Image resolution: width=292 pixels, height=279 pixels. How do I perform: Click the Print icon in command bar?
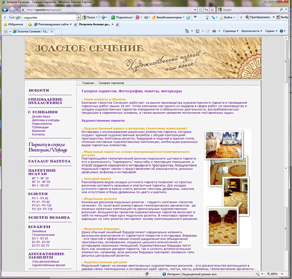coord(214,31)
